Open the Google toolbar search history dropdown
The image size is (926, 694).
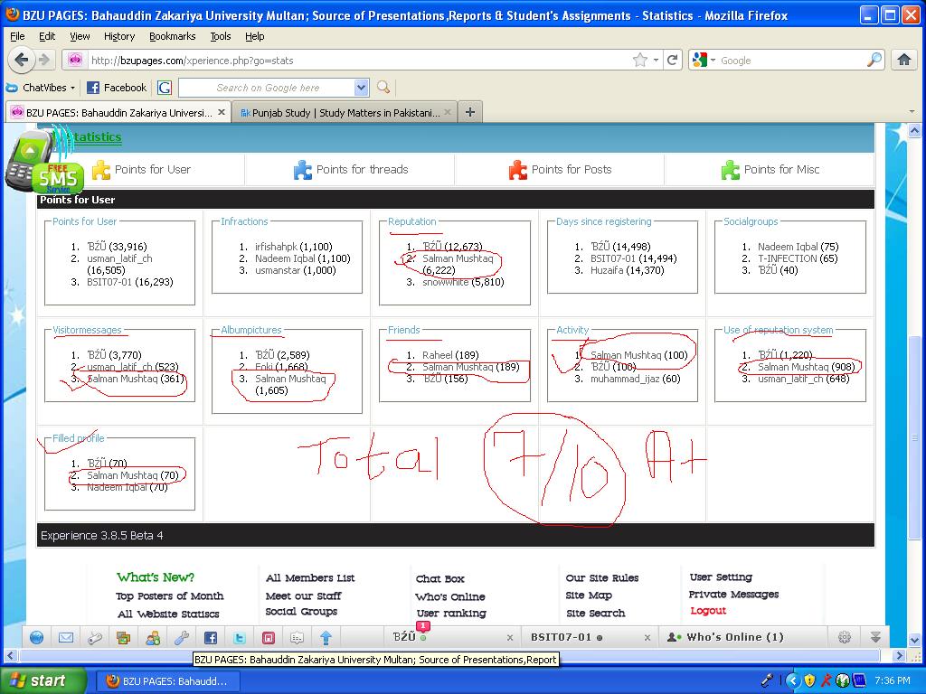point(362,88)
